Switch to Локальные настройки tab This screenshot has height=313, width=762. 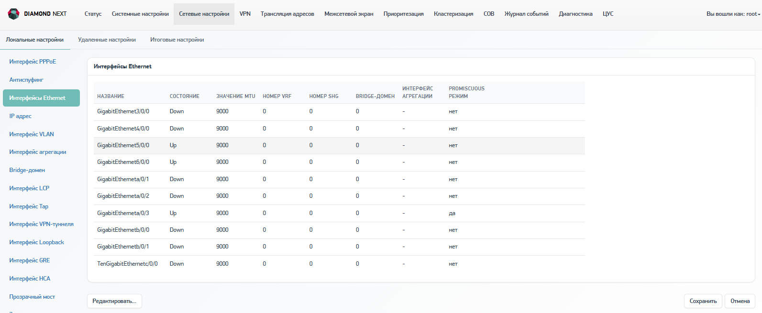(35, 40)
